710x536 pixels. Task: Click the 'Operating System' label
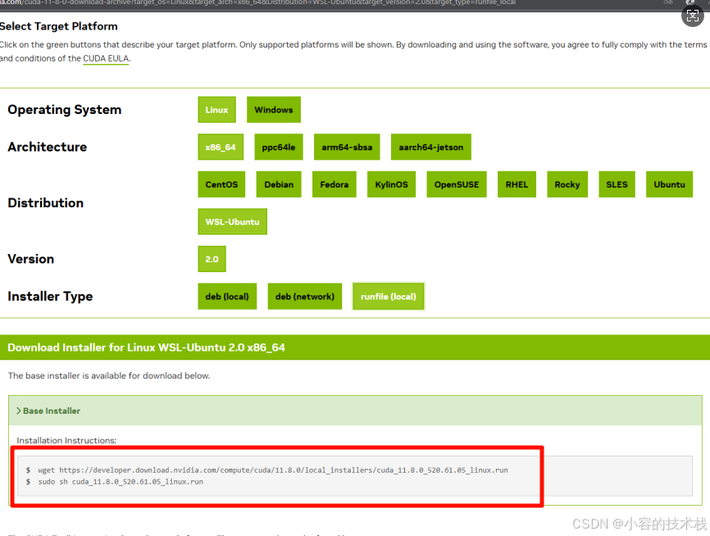point(65,110)
